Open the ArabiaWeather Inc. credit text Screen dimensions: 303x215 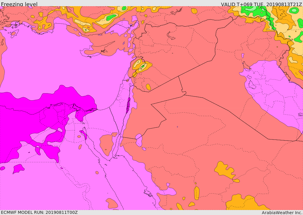click(282, 212)
